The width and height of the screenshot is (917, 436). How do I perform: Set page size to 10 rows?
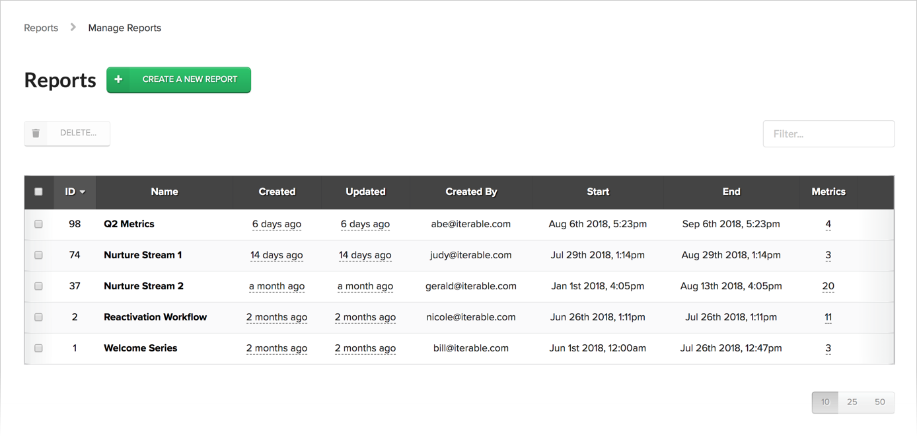pos(825,402)
